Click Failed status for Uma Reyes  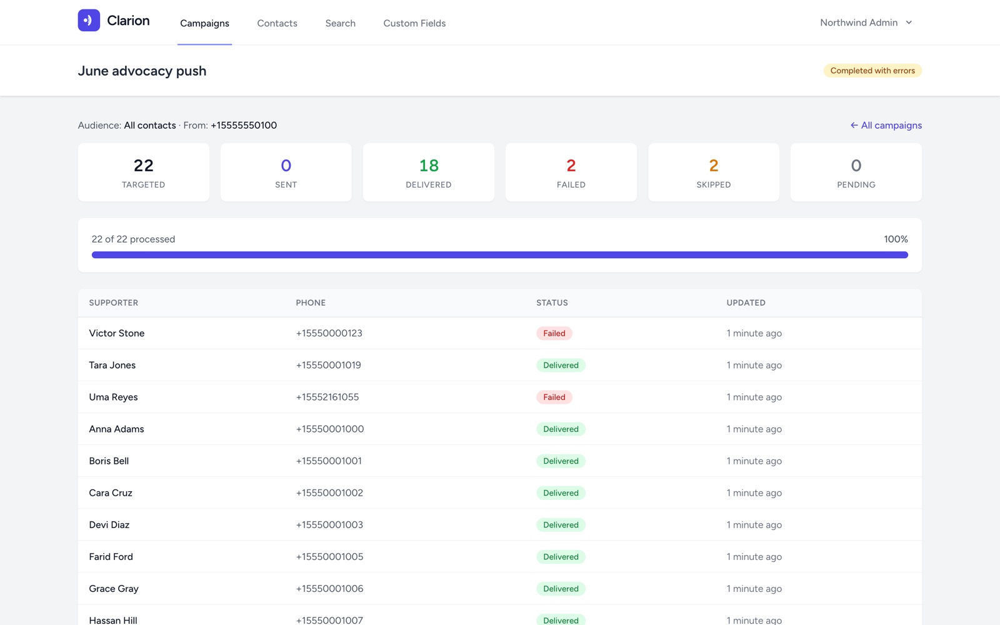554,397
